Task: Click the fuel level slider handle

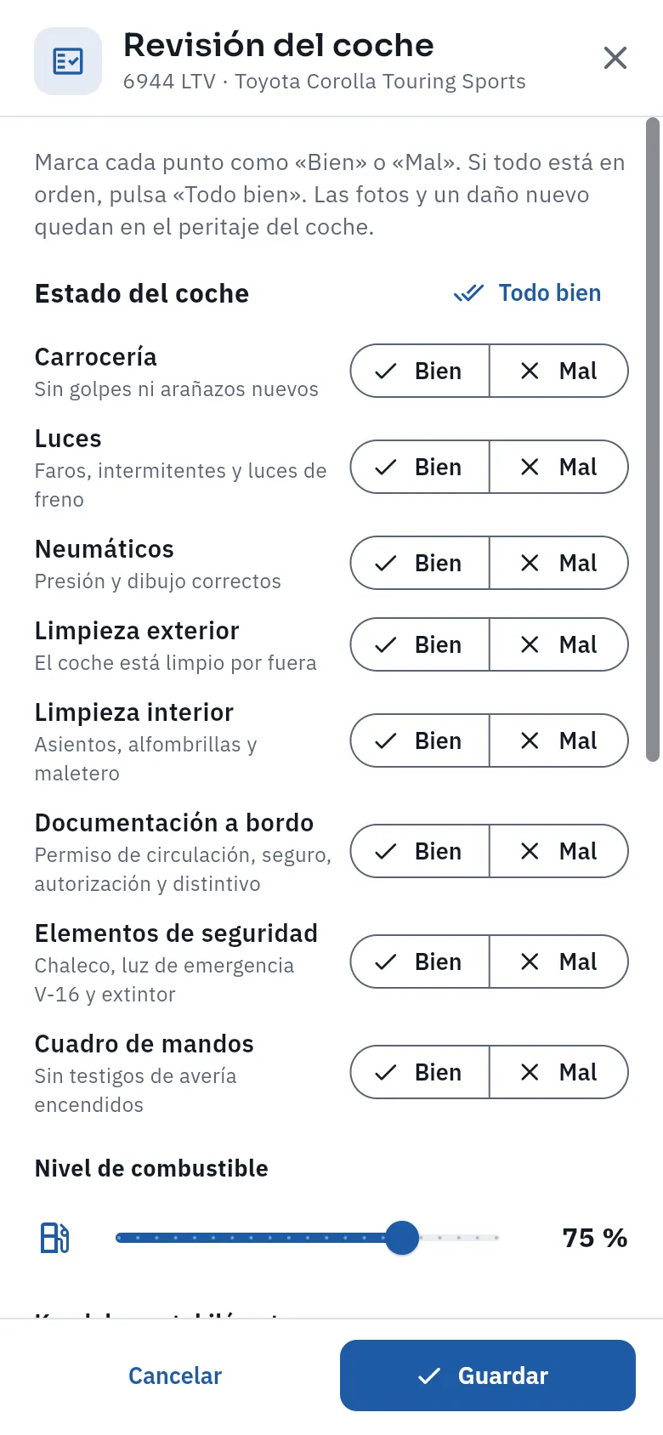Action: pos(402,1238)
